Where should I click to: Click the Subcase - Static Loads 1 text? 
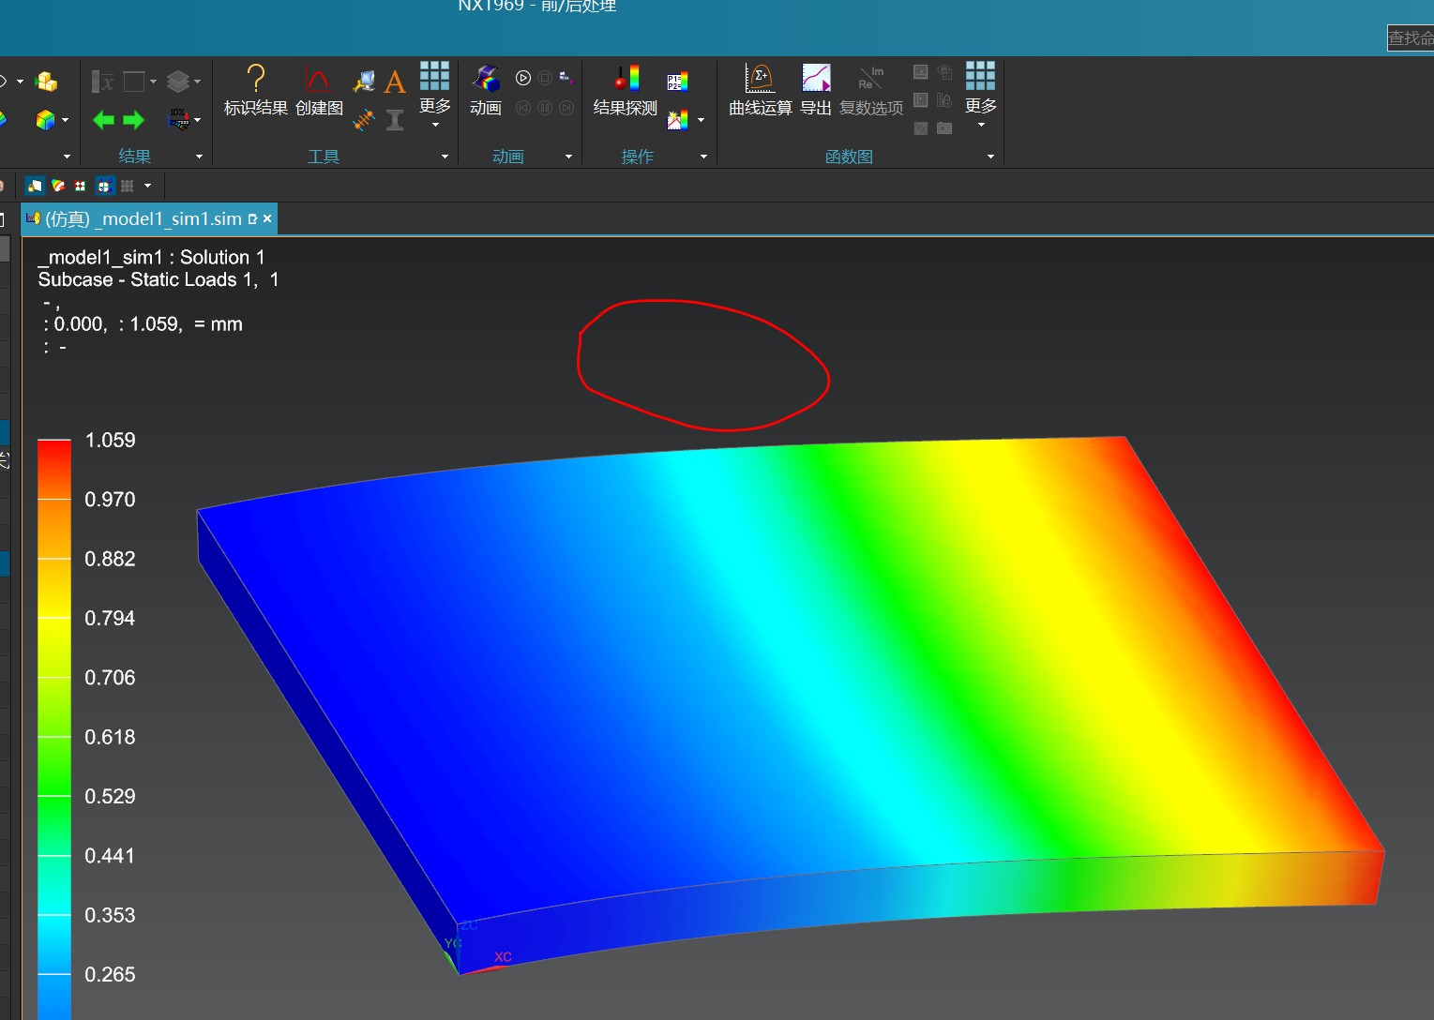tap(146, 279)
